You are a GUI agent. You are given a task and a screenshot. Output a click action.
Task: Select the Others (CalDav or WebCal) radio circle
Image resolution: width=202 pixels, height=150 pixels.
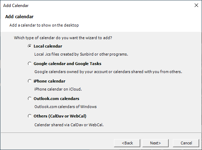click(29, 116)
